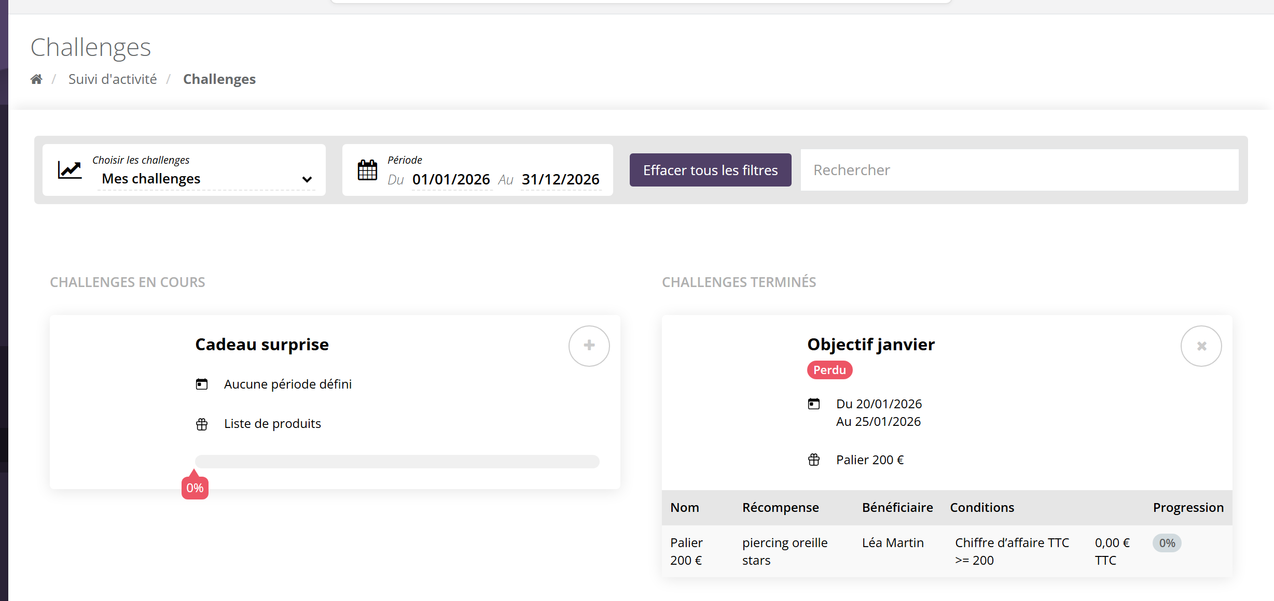Screen dimensions: 1274x601
Task: Click the grey 0% progression badge
Action: click(1167, 543)
